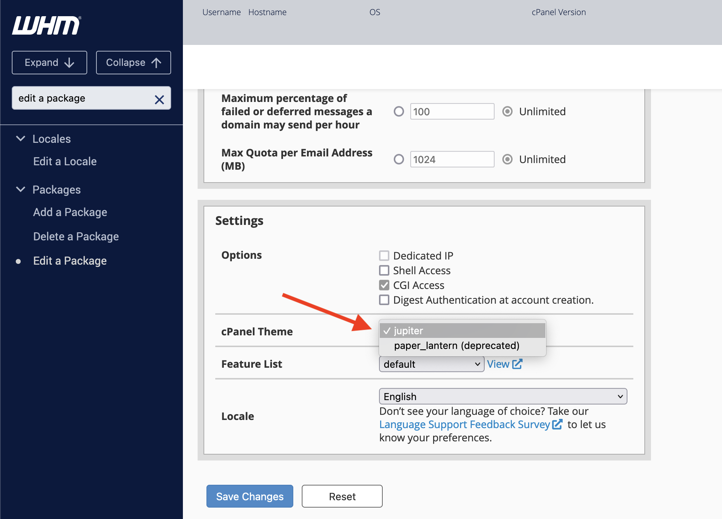
Task: Clear the sidebar search with X icon
Action: click(x=159, y=99)
